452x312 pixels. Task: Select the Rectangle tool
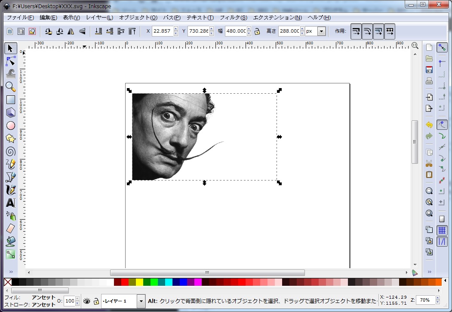coord(10,100)
